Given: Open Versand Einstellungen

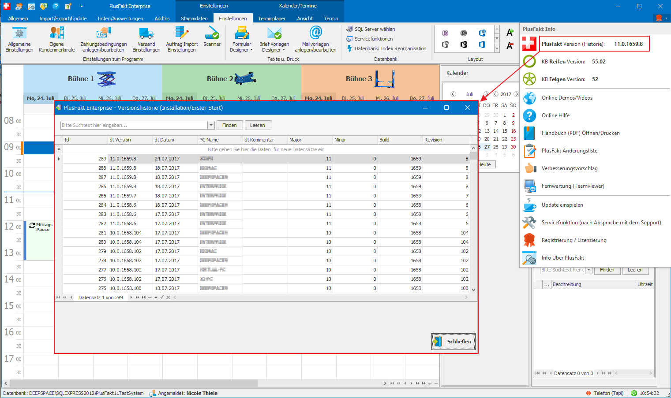Looking at the screenshot, I should click(146, 39).
